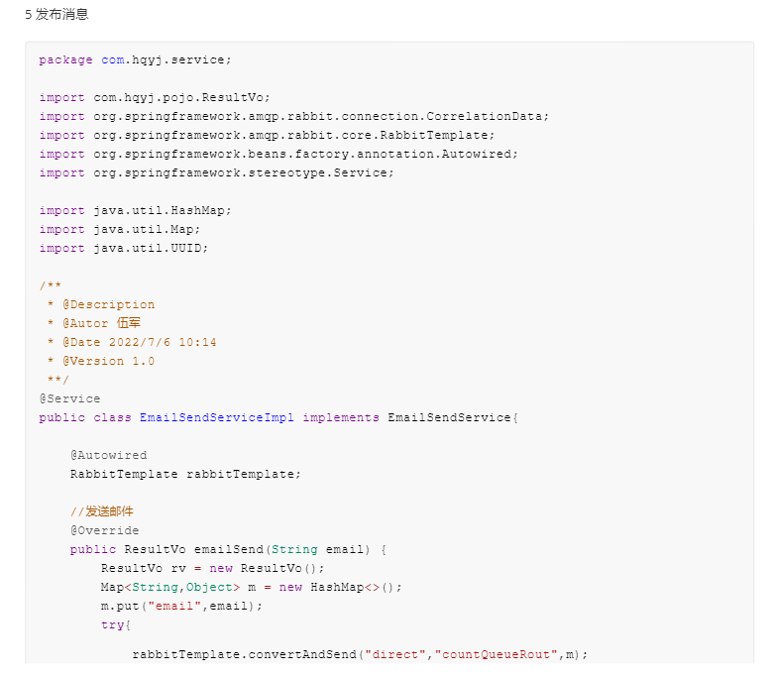The width and height of the screenshot is (774, 676).
Task: Click the //发送邮件 comment
Action: 101,511
